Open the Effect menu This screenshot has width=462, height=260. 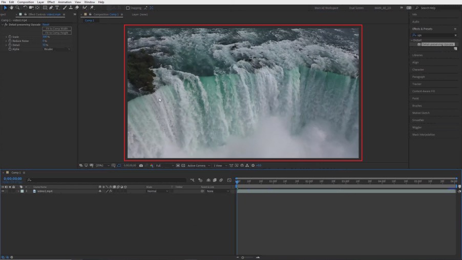(x=51, y=2)
